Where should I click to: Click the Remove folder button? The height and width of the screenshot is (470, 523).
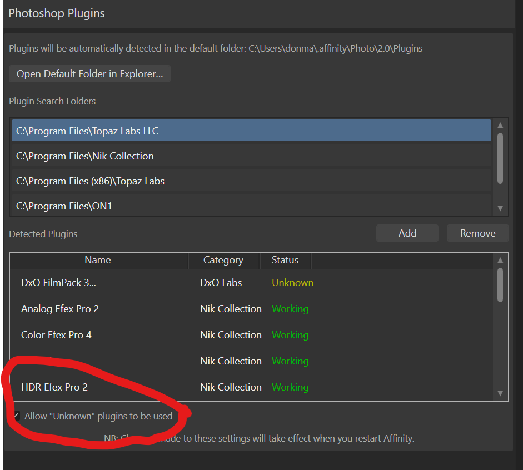point(477,233)
